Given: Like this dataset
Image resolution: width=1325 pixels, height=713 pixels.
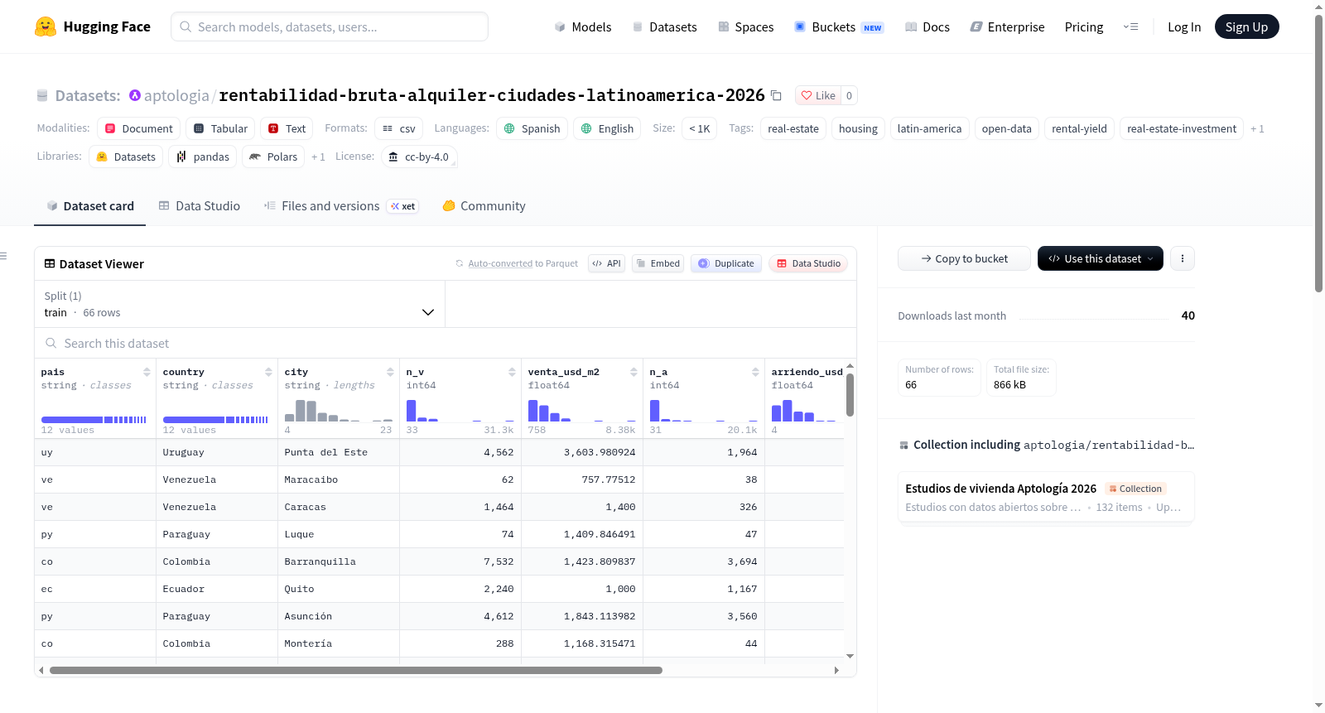Looking at the screenshot, I should (x=818, y=95).
